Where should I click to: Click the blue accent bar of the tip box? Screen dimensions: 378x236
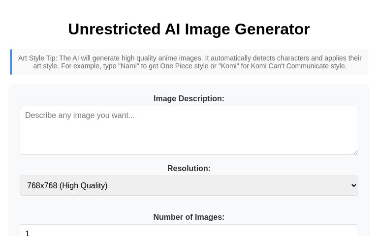pos(11,62)
